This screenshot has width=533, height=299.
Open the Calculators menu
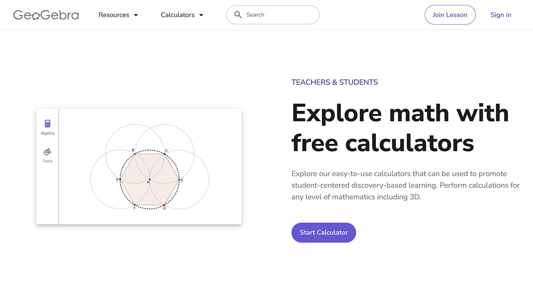click(177, 15)
